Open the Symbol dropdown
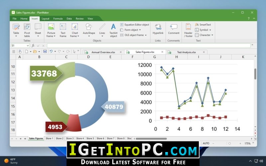This screenshot has width=266, height=166. tap(210, 30)
